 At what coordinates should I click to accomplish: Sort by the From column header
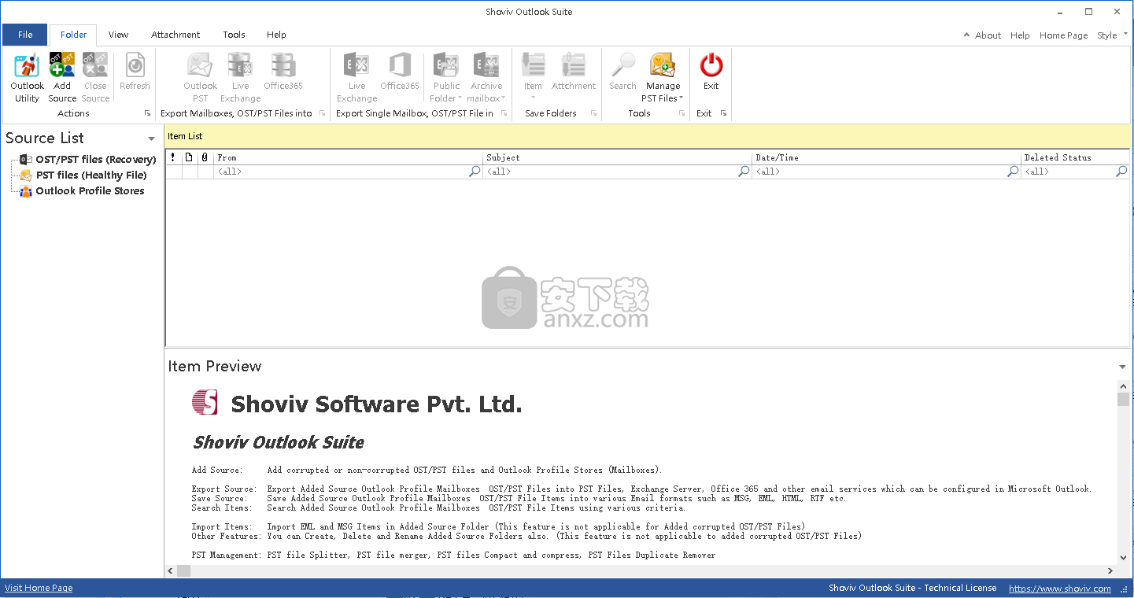(348, 157)
